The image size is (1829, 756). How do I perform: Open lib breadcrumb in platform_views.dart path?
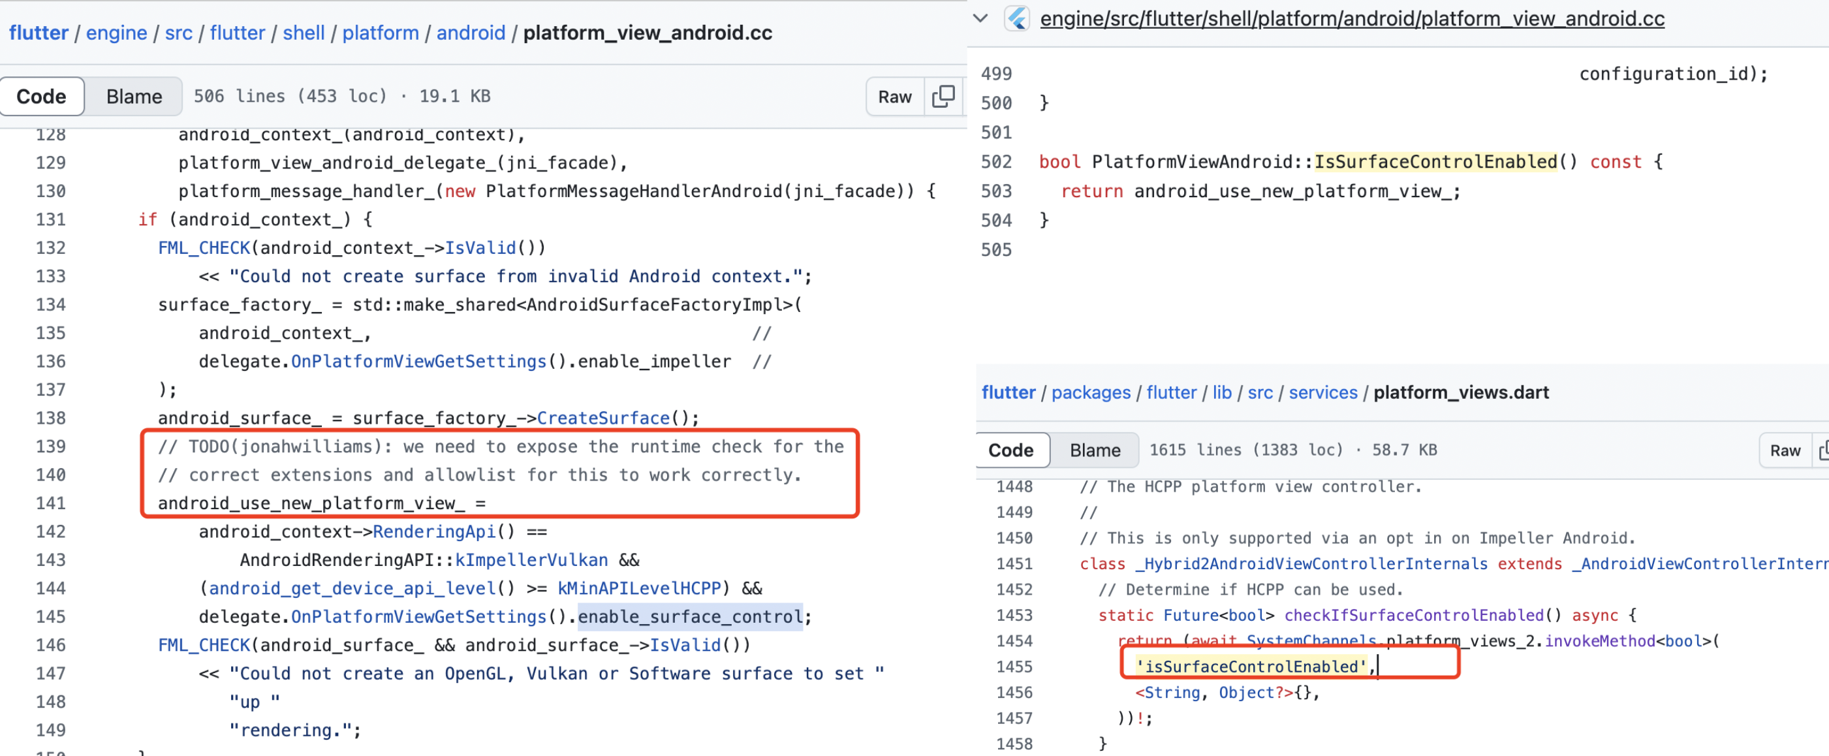click(1221, 392)
